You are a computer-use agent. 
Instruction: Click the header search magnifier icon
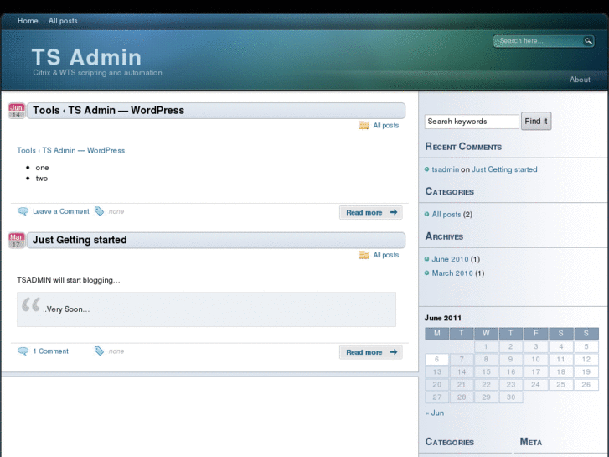click(x=588, y=41)
